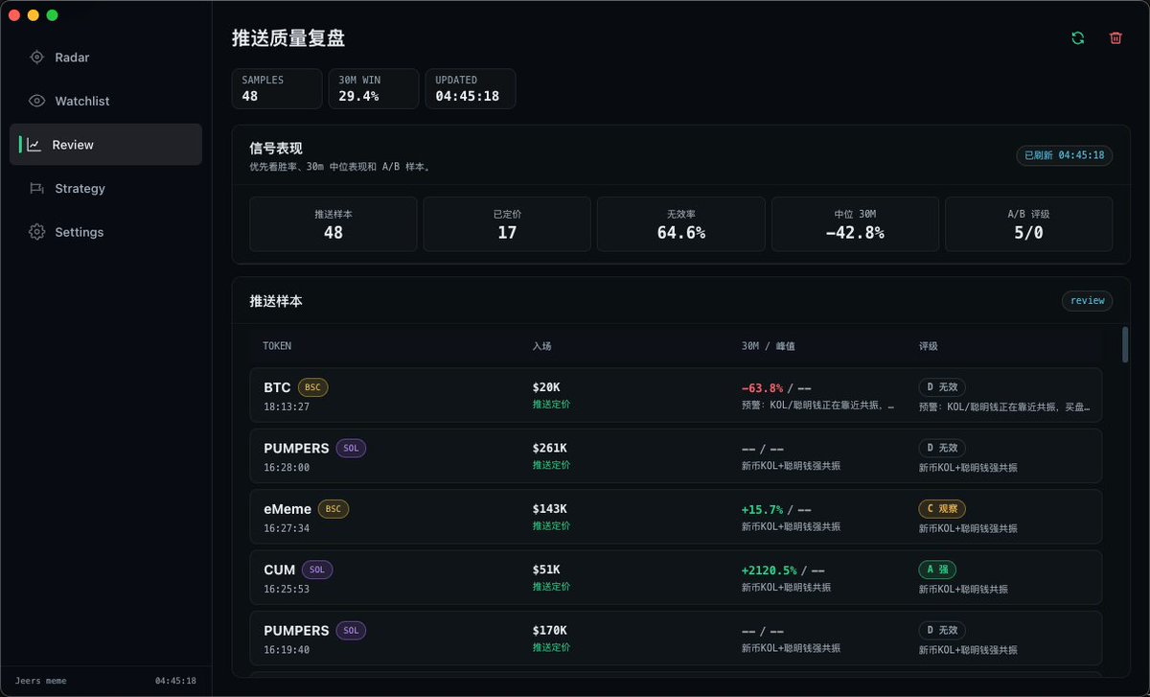Click the SOL tag on PUMPERS 16:28:00 row
Screen dimensions: 1150x697
pyautogui.click(x=351, y=448)
